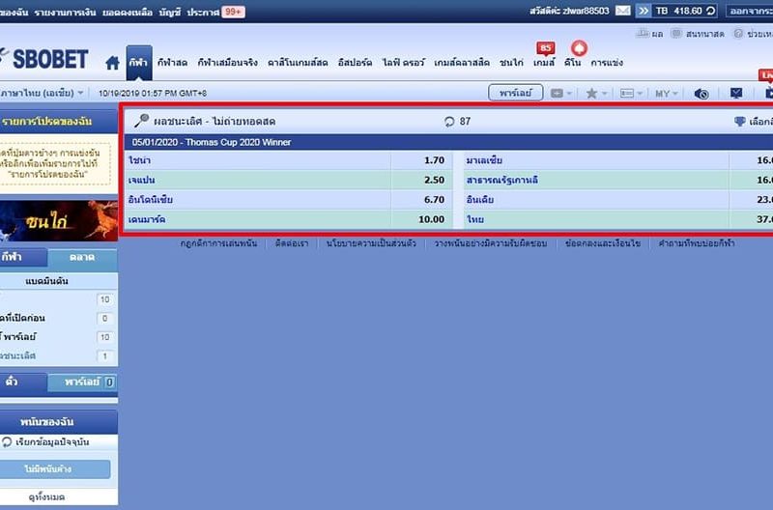Go to the SBOBET home icon
773x510 pixels.
[112, 63]
